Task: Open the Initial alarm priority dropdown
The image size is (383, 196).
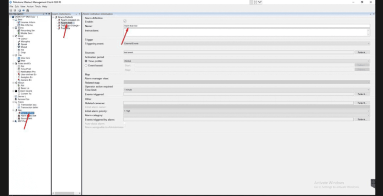Action: (x=247, y=111)
